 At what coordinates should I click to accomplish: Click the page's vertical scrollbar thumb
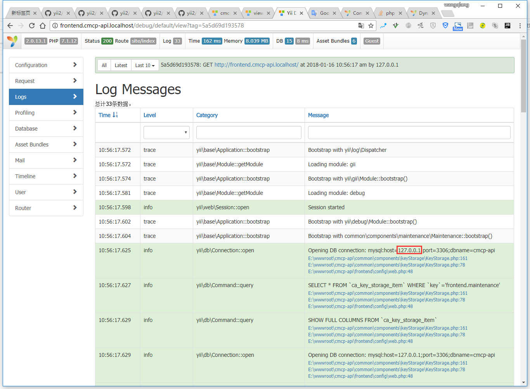(523, 70)
